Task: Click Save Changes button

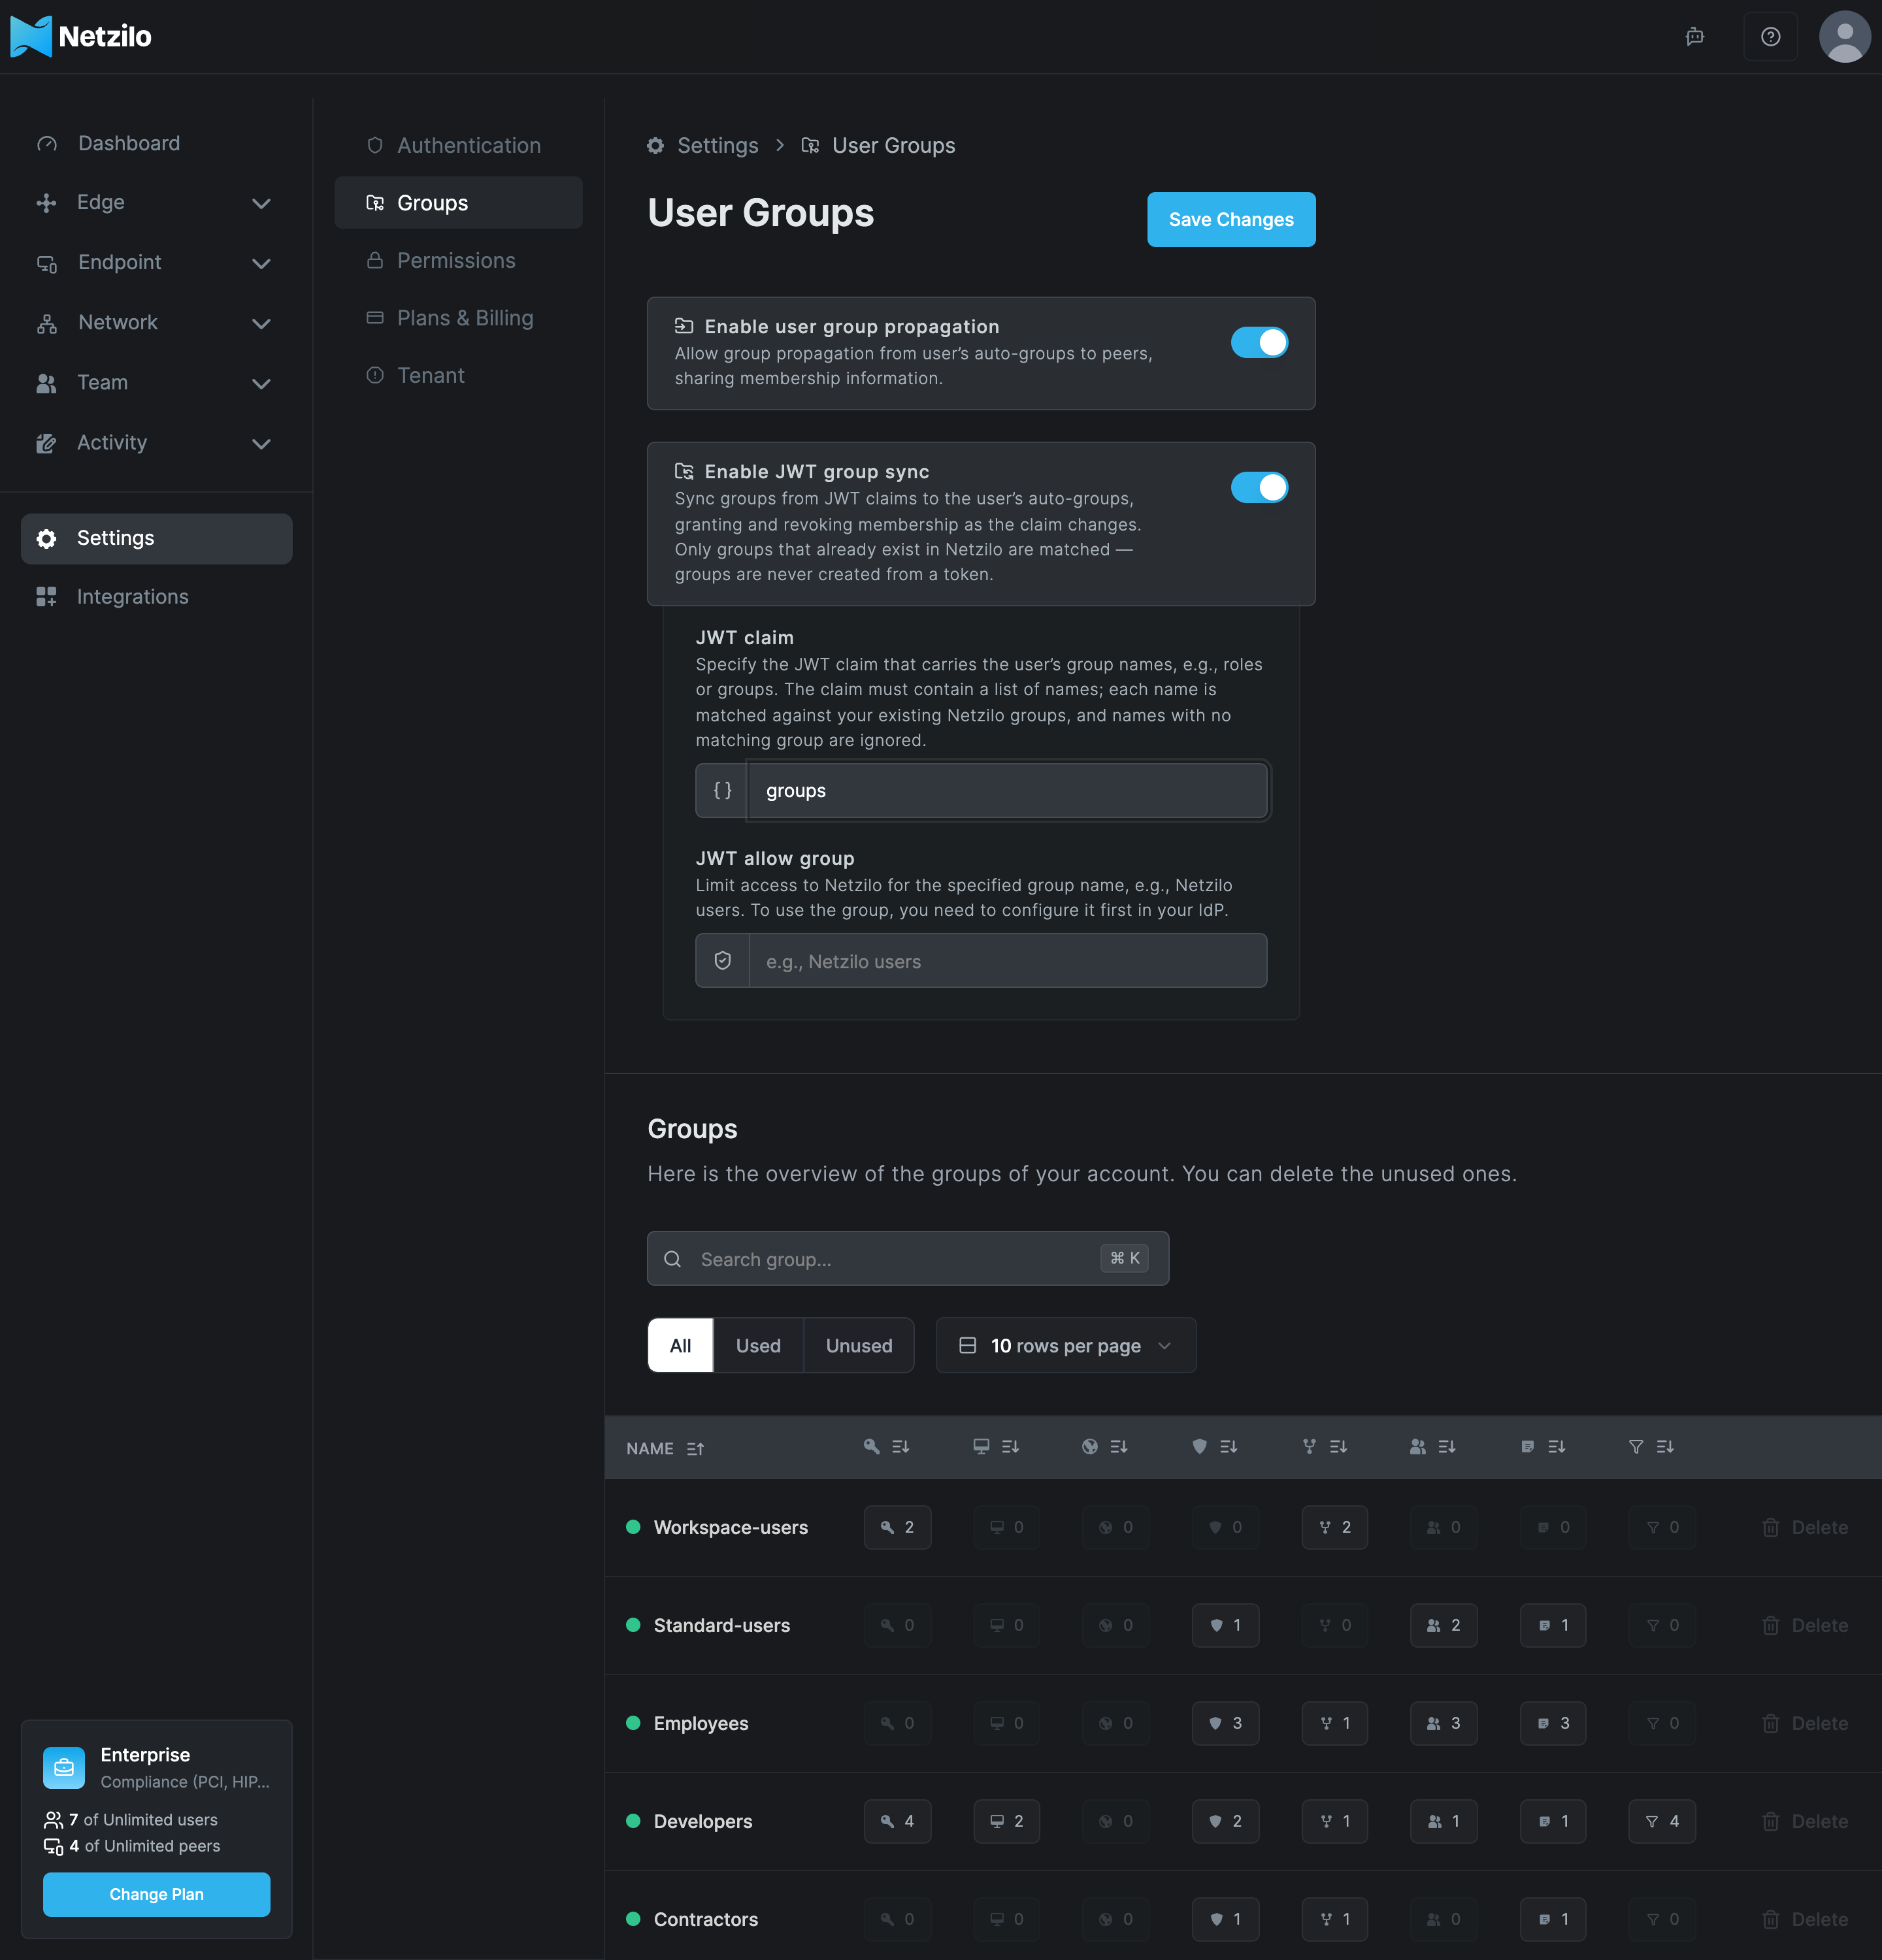Action: pyautogui.click(x=1231, y=219)
